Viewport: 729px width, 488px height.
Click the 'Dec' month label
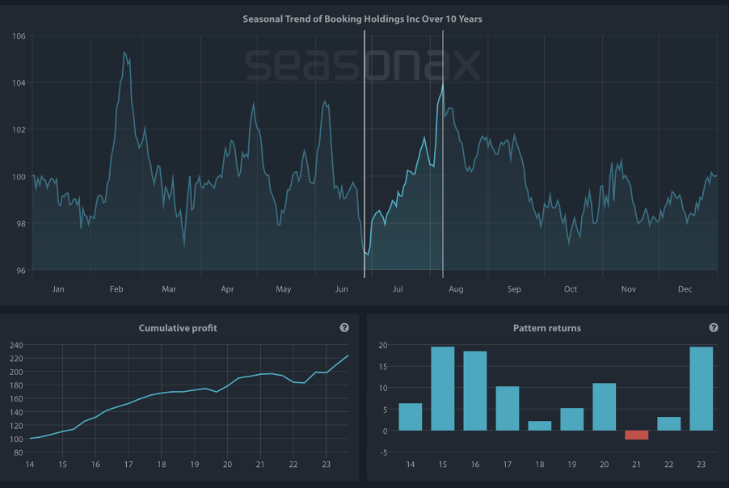tap(685, 289)
